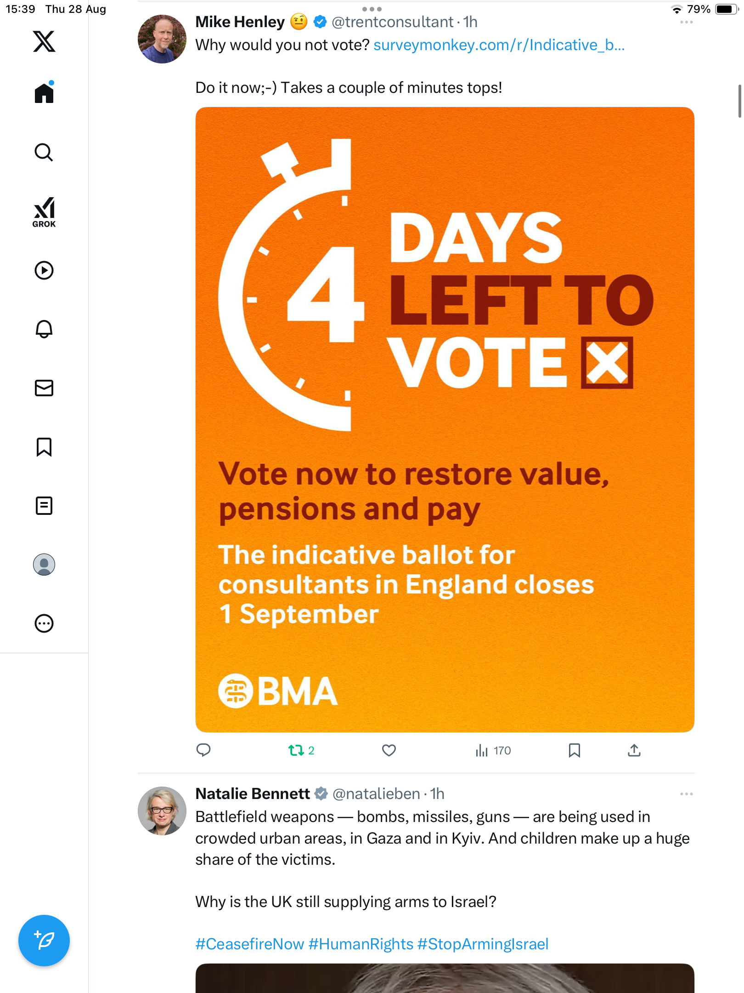
Task: Open more options on Mike Henley's post
Action: tap(686, 22)
